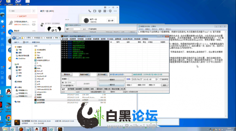Open QQ screen share icon
The image size is (236, 131).
click(100, 11)
